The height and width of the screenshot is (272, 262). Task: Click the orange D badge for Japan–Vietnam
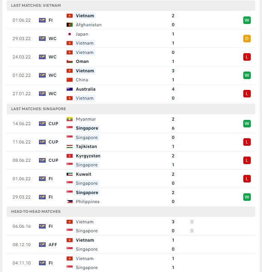click(x=247, y=39)
